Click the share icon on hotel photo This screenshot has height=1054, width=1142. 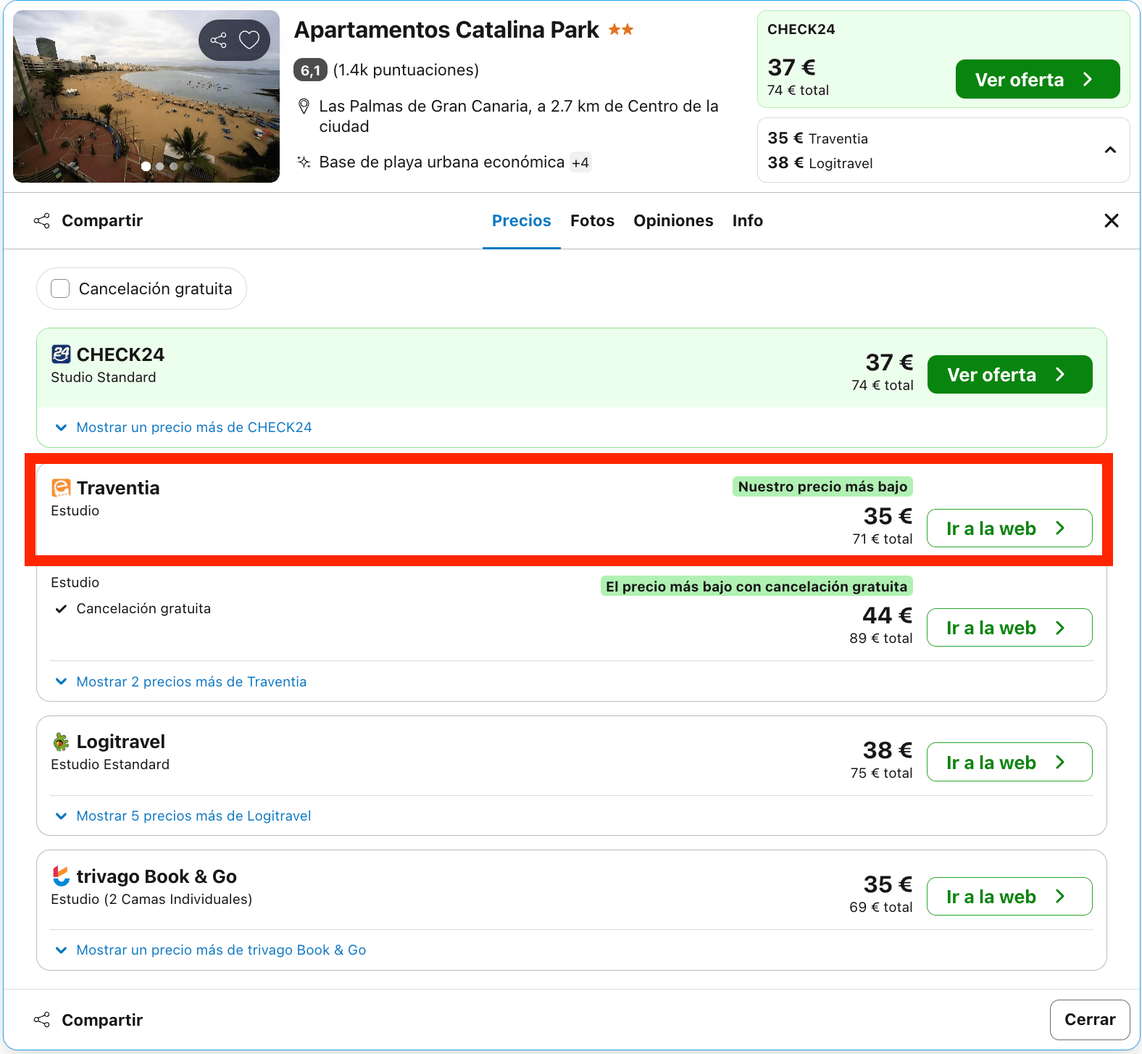pos(218,40)
